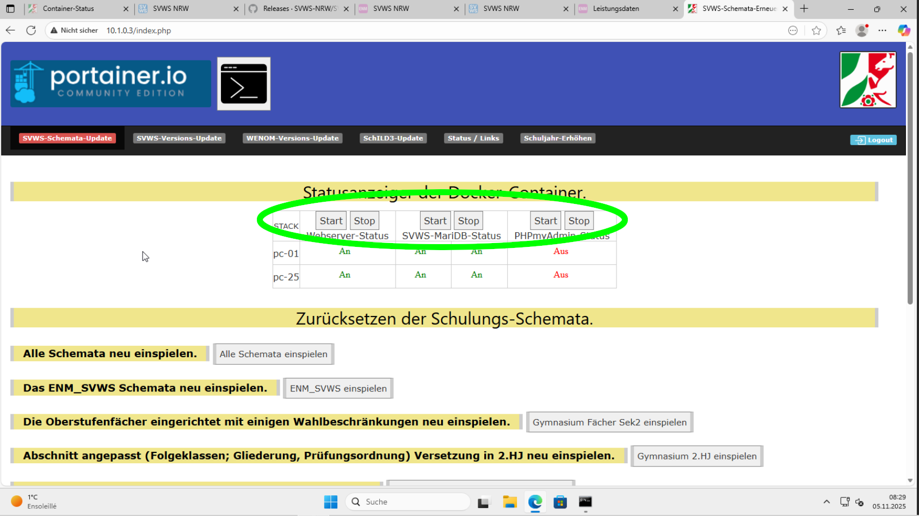Open the Status / Links menu item

pyautogui.click(x=473, y=138)
